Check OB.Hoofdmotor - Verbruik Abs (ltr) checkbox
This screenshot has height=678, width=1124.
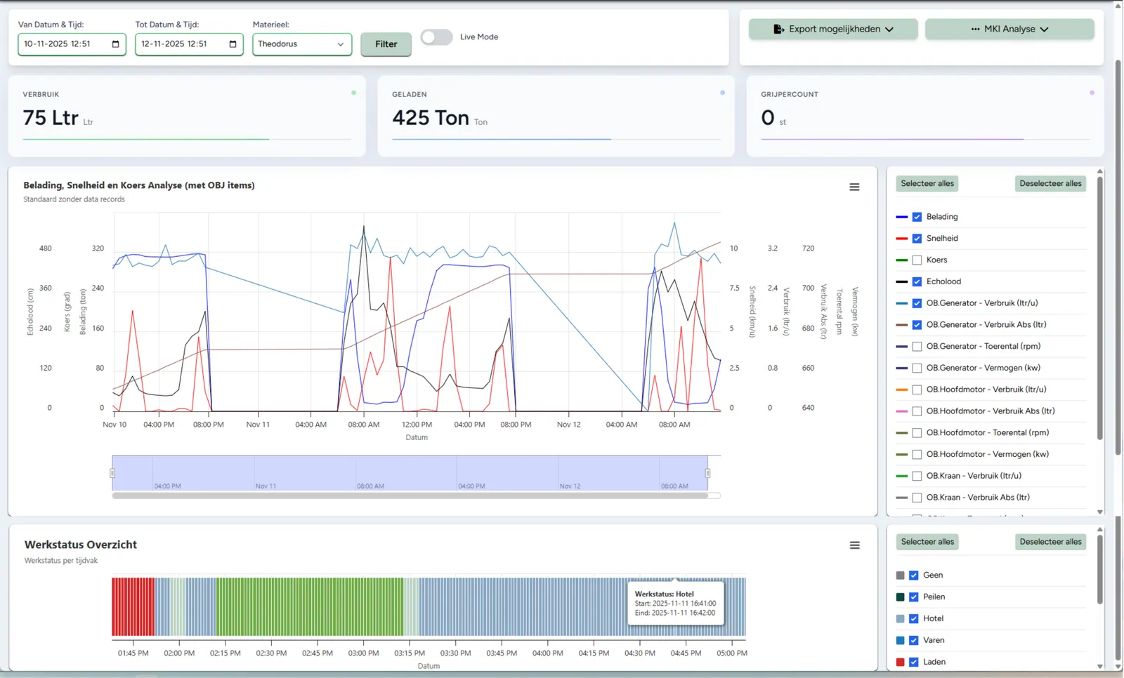(917, 411)
